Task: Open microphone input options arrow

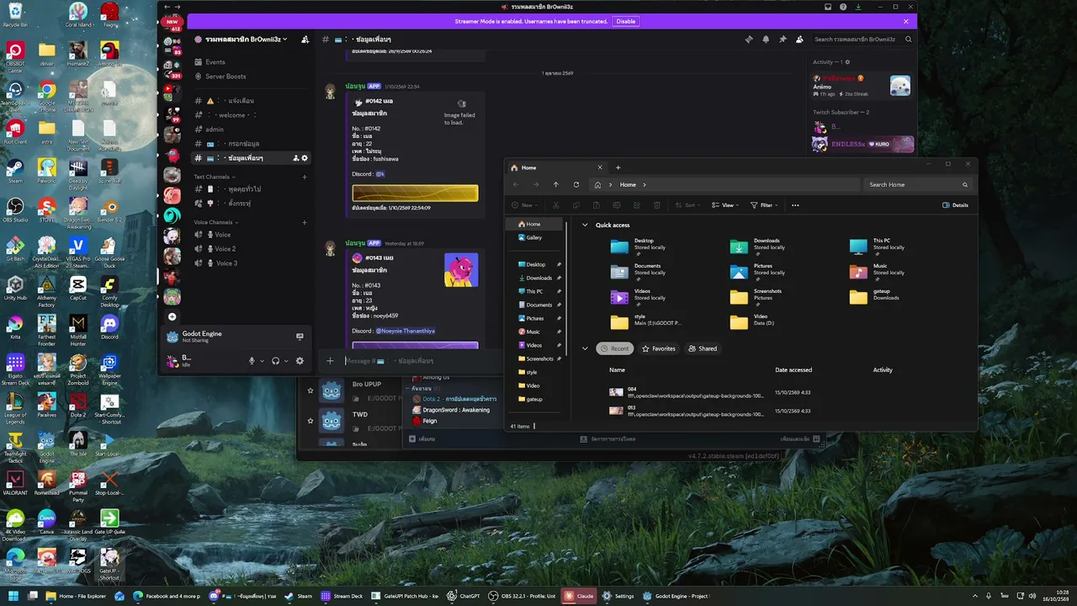Action: (263, 361)
